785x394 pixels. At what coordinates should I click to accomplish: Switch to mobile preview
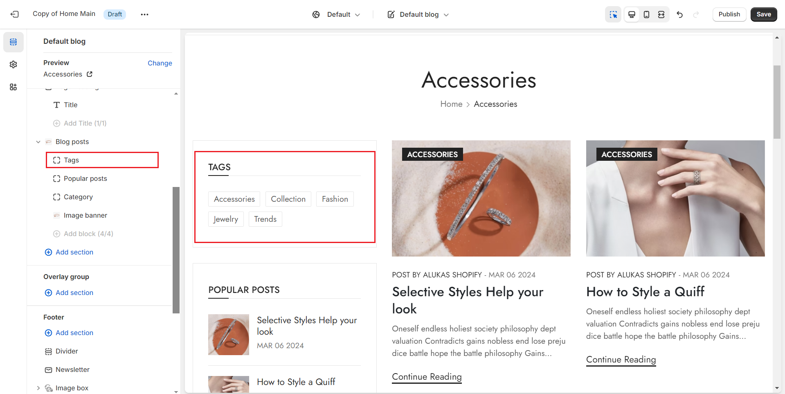click(x=646, y=14)
